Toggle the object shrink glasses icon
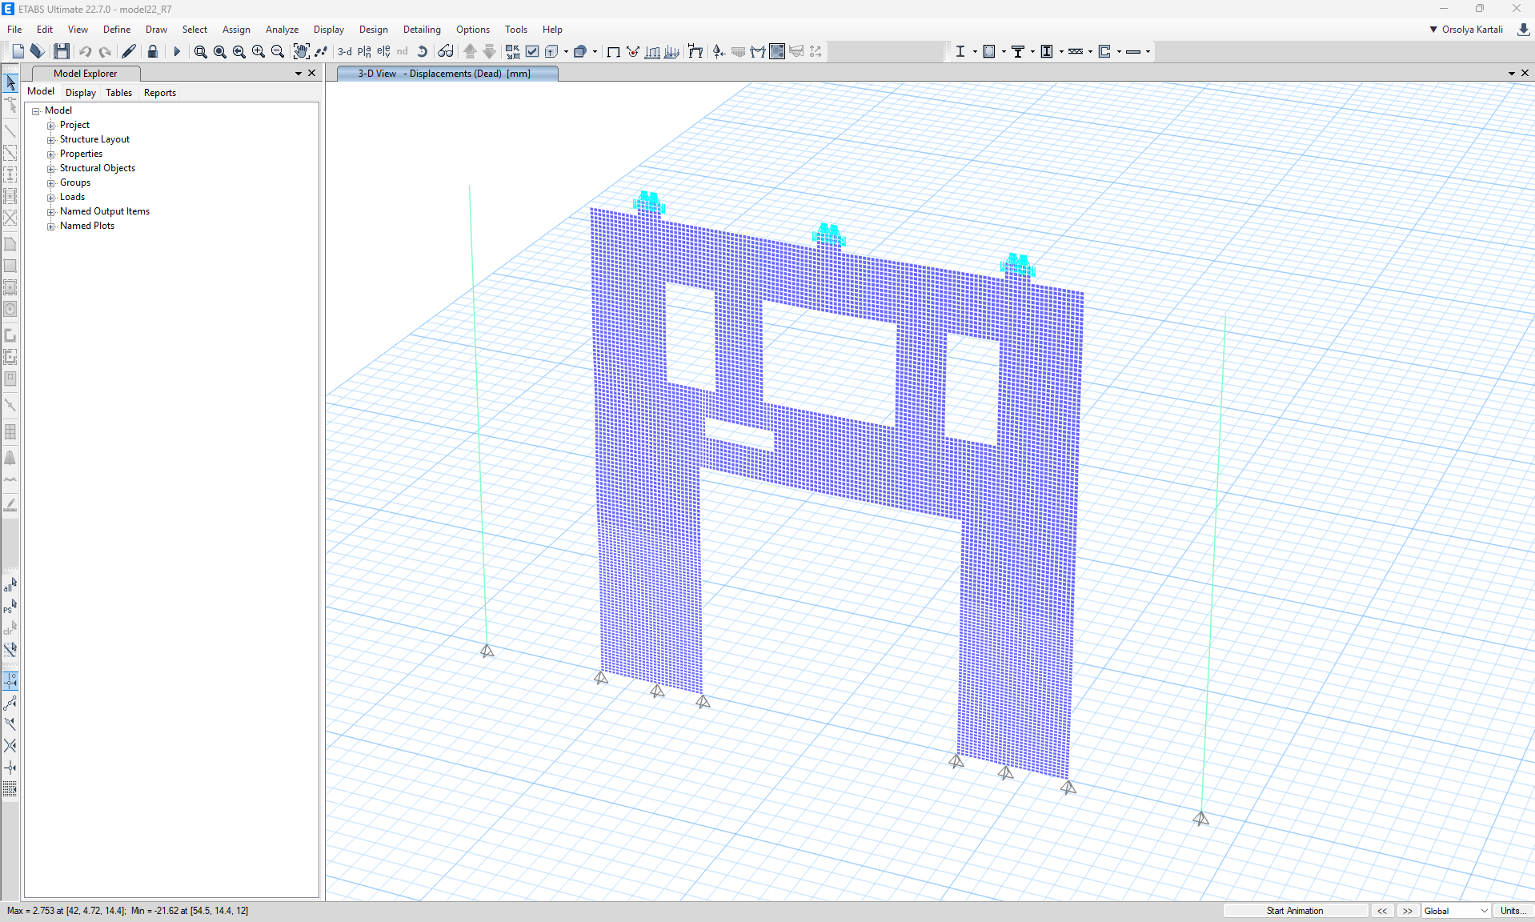 (x=445, y=51)
